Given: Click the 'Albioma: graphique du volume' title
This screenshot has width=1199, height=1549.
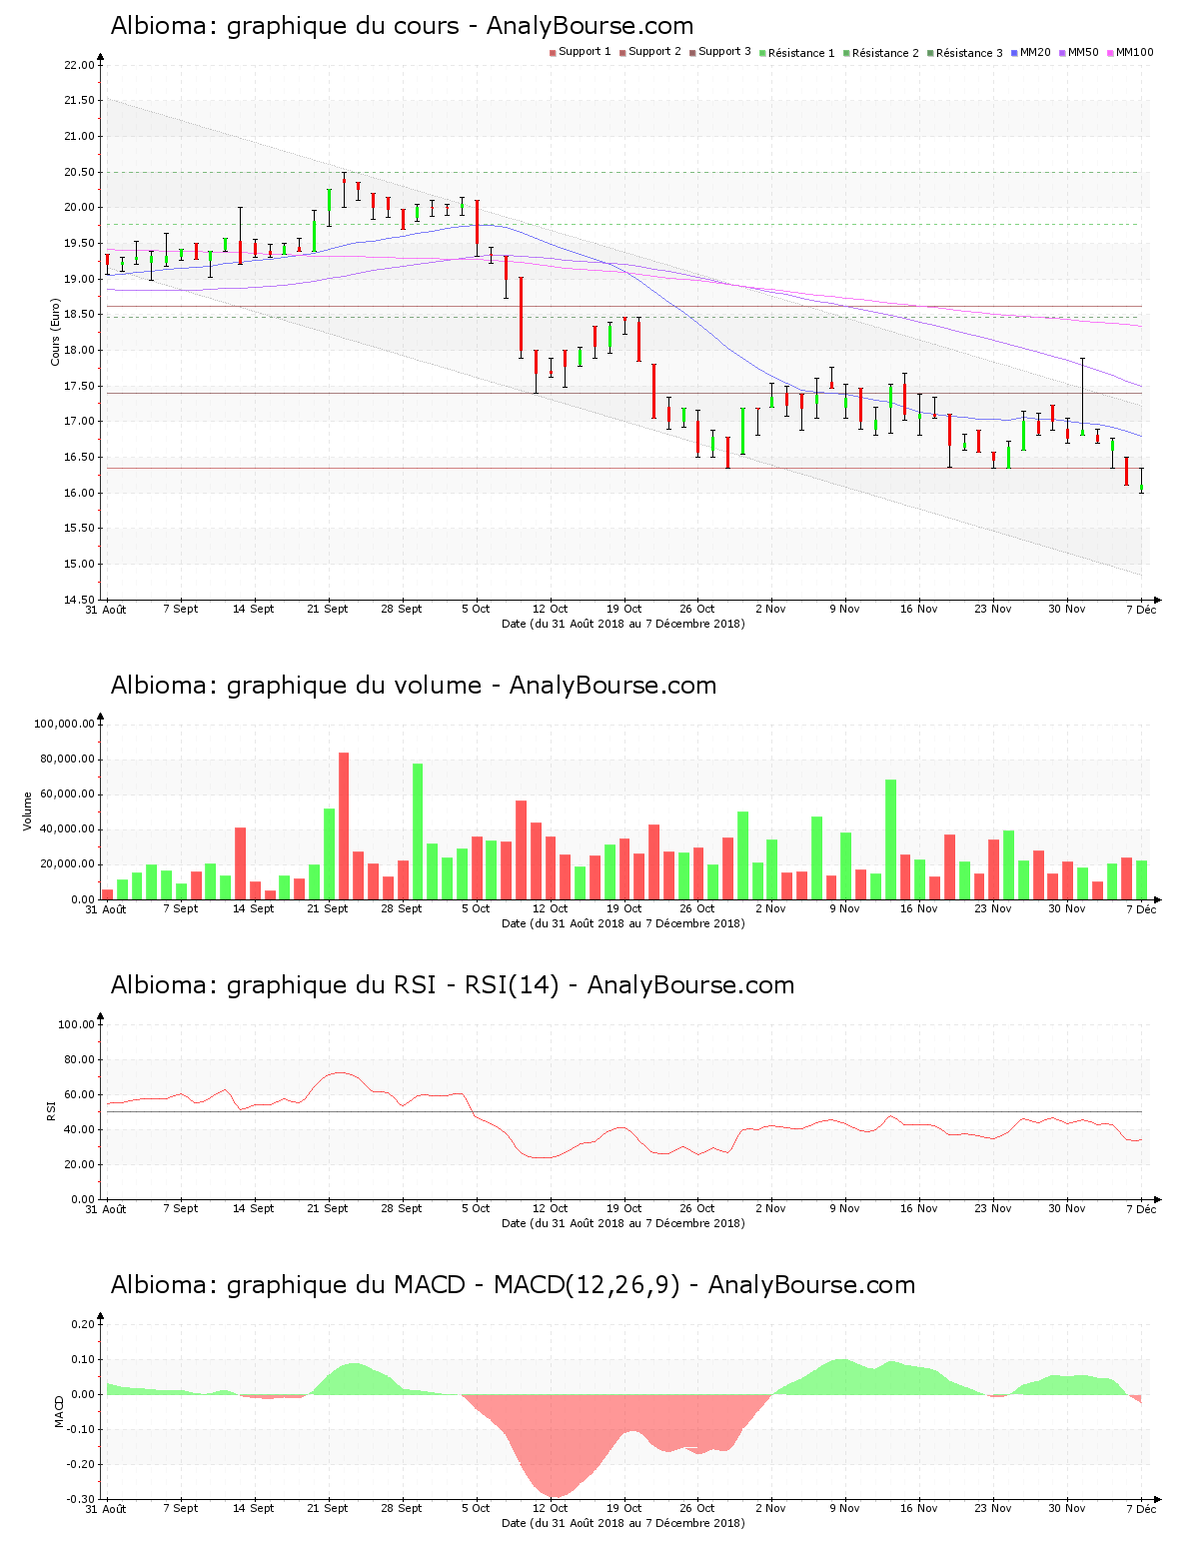Looking at the screenshot, I should [414, 686].
